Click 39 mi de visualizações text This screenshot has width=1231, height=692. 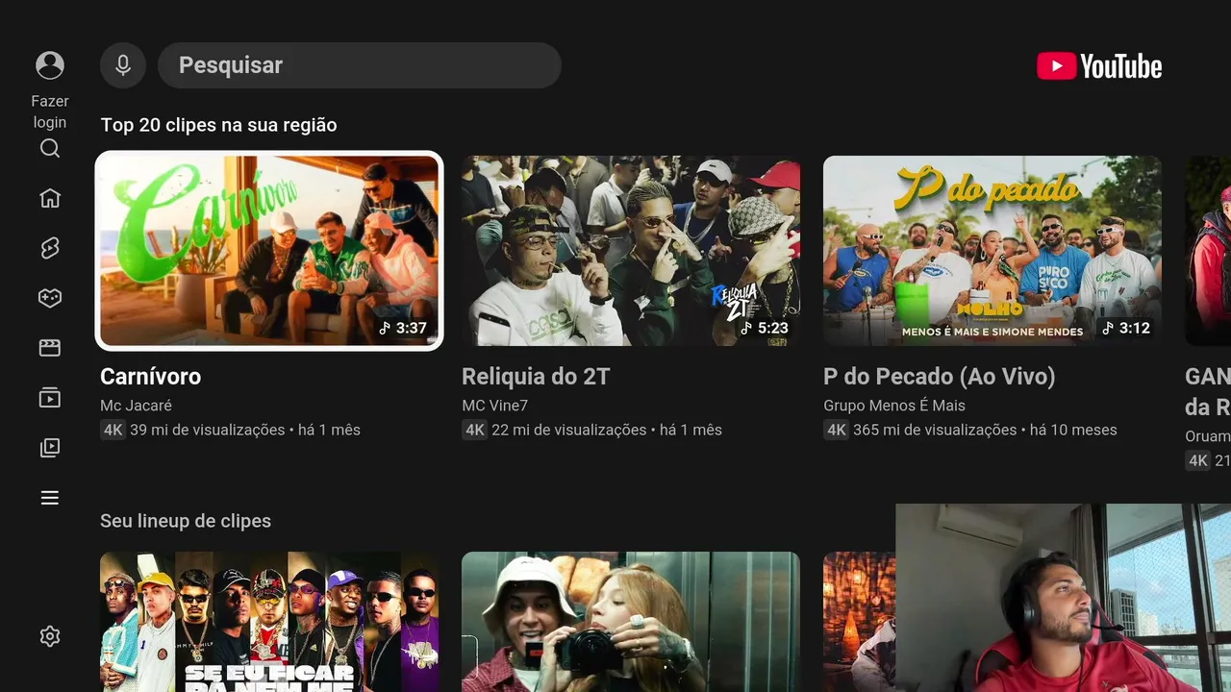point(208,430)
